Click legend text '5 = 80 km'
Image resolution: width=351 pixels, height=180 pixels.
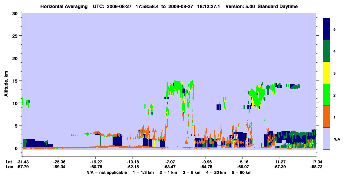242,172
